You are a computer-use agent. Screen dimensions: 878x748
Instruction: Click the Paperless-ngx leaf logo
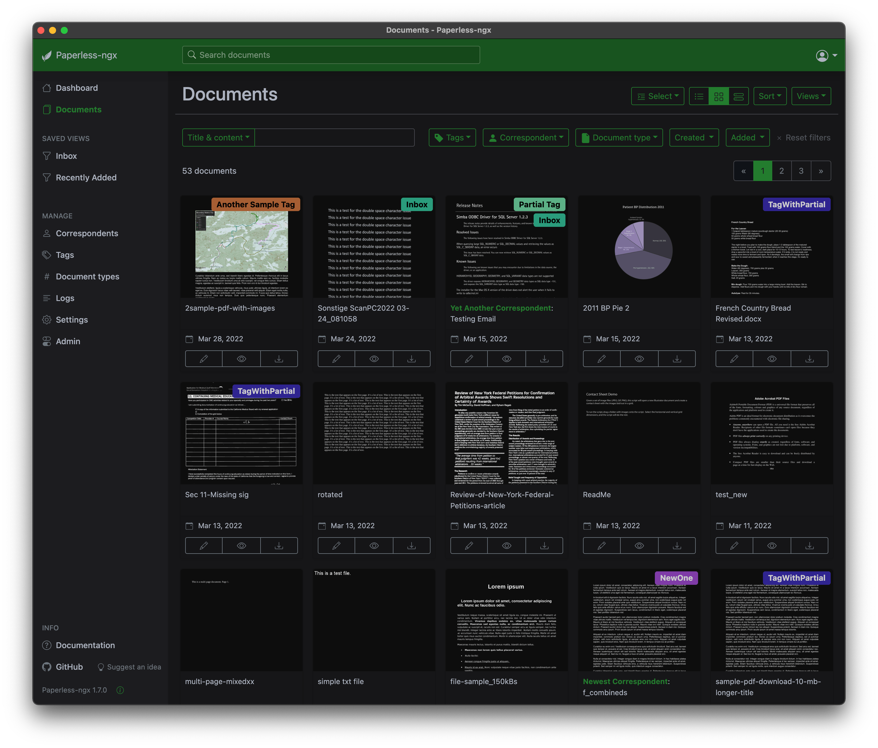tap(47, 55)
